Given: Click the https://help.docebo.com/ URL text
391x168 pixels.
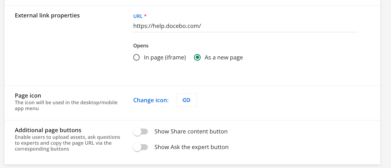Looking at the screenshot, I should (x=167, y=26).
